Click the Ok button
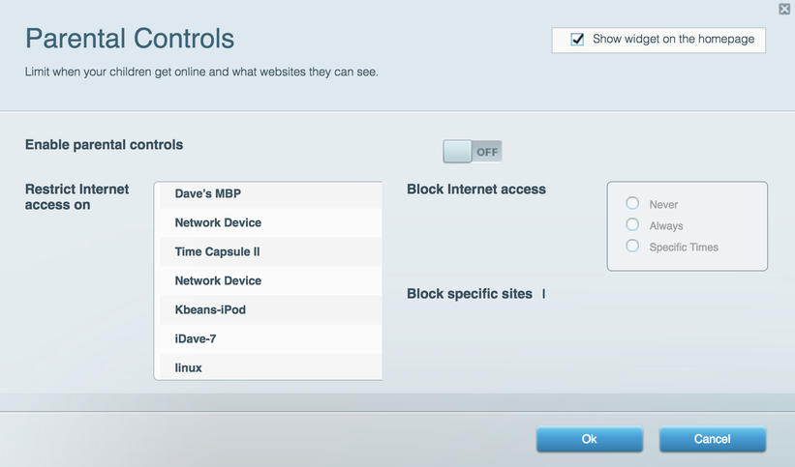This screenshot has width=795, height=467. 590,439
